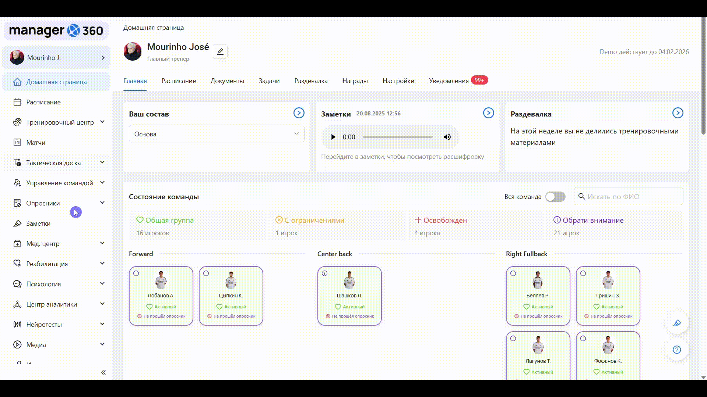Click info icon on Лобанов А. card
707x397 pixels.
click(x=136, y=273)
